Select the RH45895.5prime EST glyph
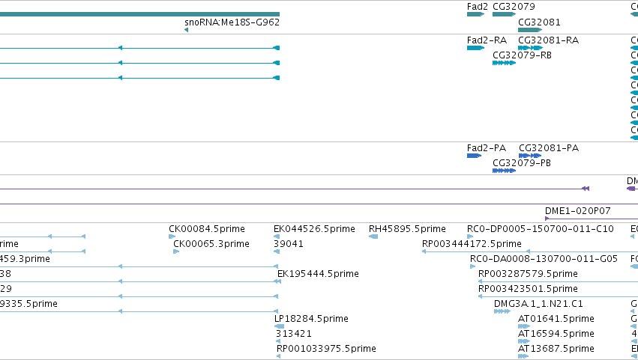The image size is (638, 360). coord(373,237)
